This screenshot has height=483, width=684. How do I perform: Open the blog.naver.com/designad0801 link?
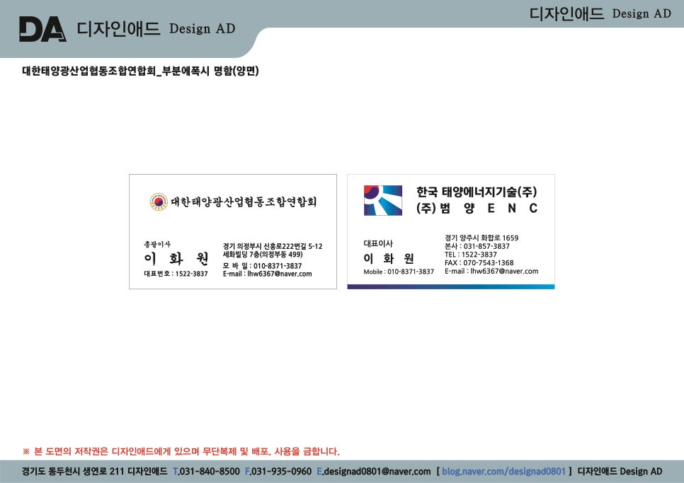(x=503, y=471)
